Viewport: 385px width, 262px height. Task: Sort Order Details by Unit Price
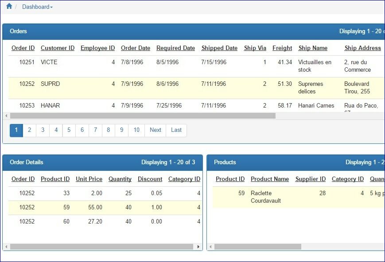89,179
